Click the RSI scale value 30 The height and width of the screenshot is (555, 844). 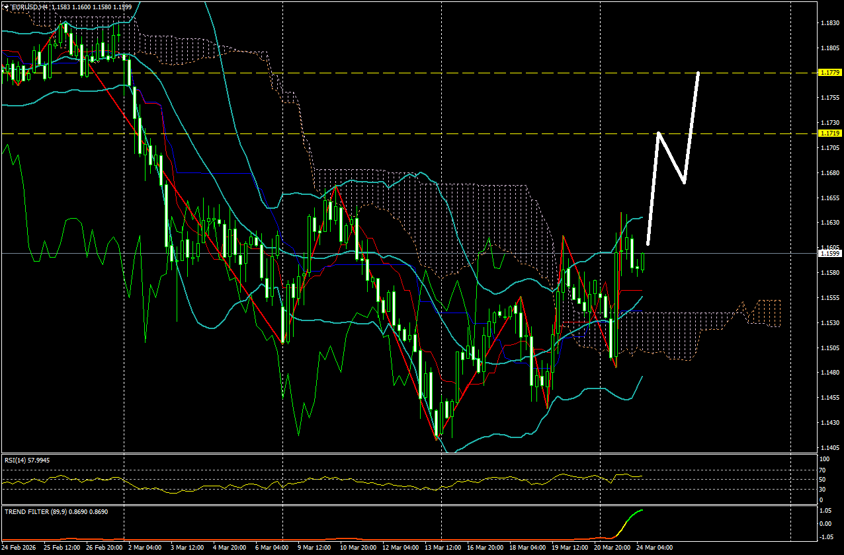pos(823,489)
